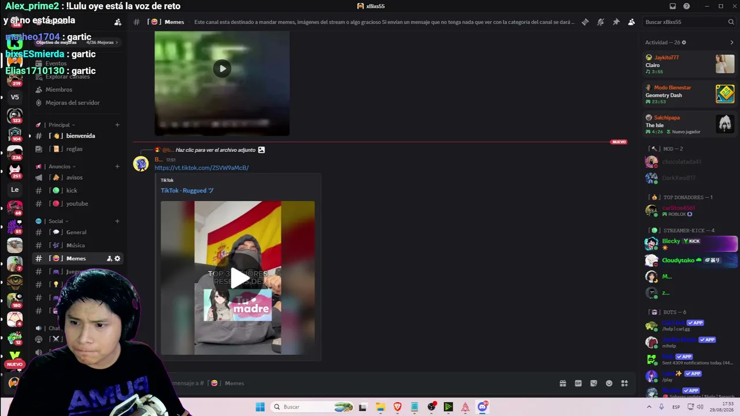This screenshot has height=416, width=740.
Task: Open the invite icon on the Memes channel
Action: (109, 258)
